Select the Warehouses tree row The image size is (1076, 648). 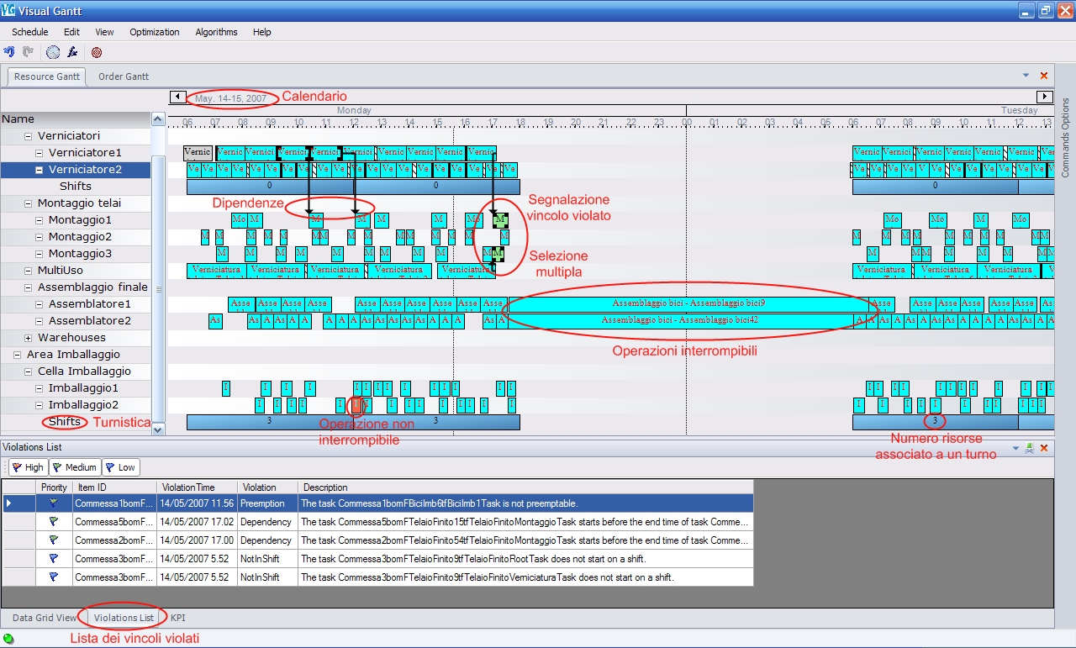[x=76, y=338]
